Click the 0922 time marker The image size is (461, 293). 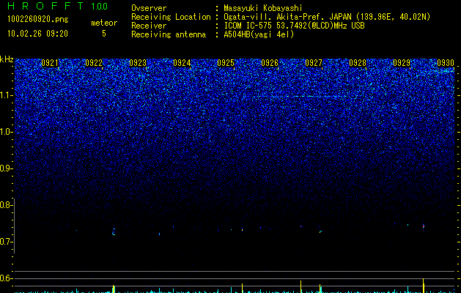(94, 63)
